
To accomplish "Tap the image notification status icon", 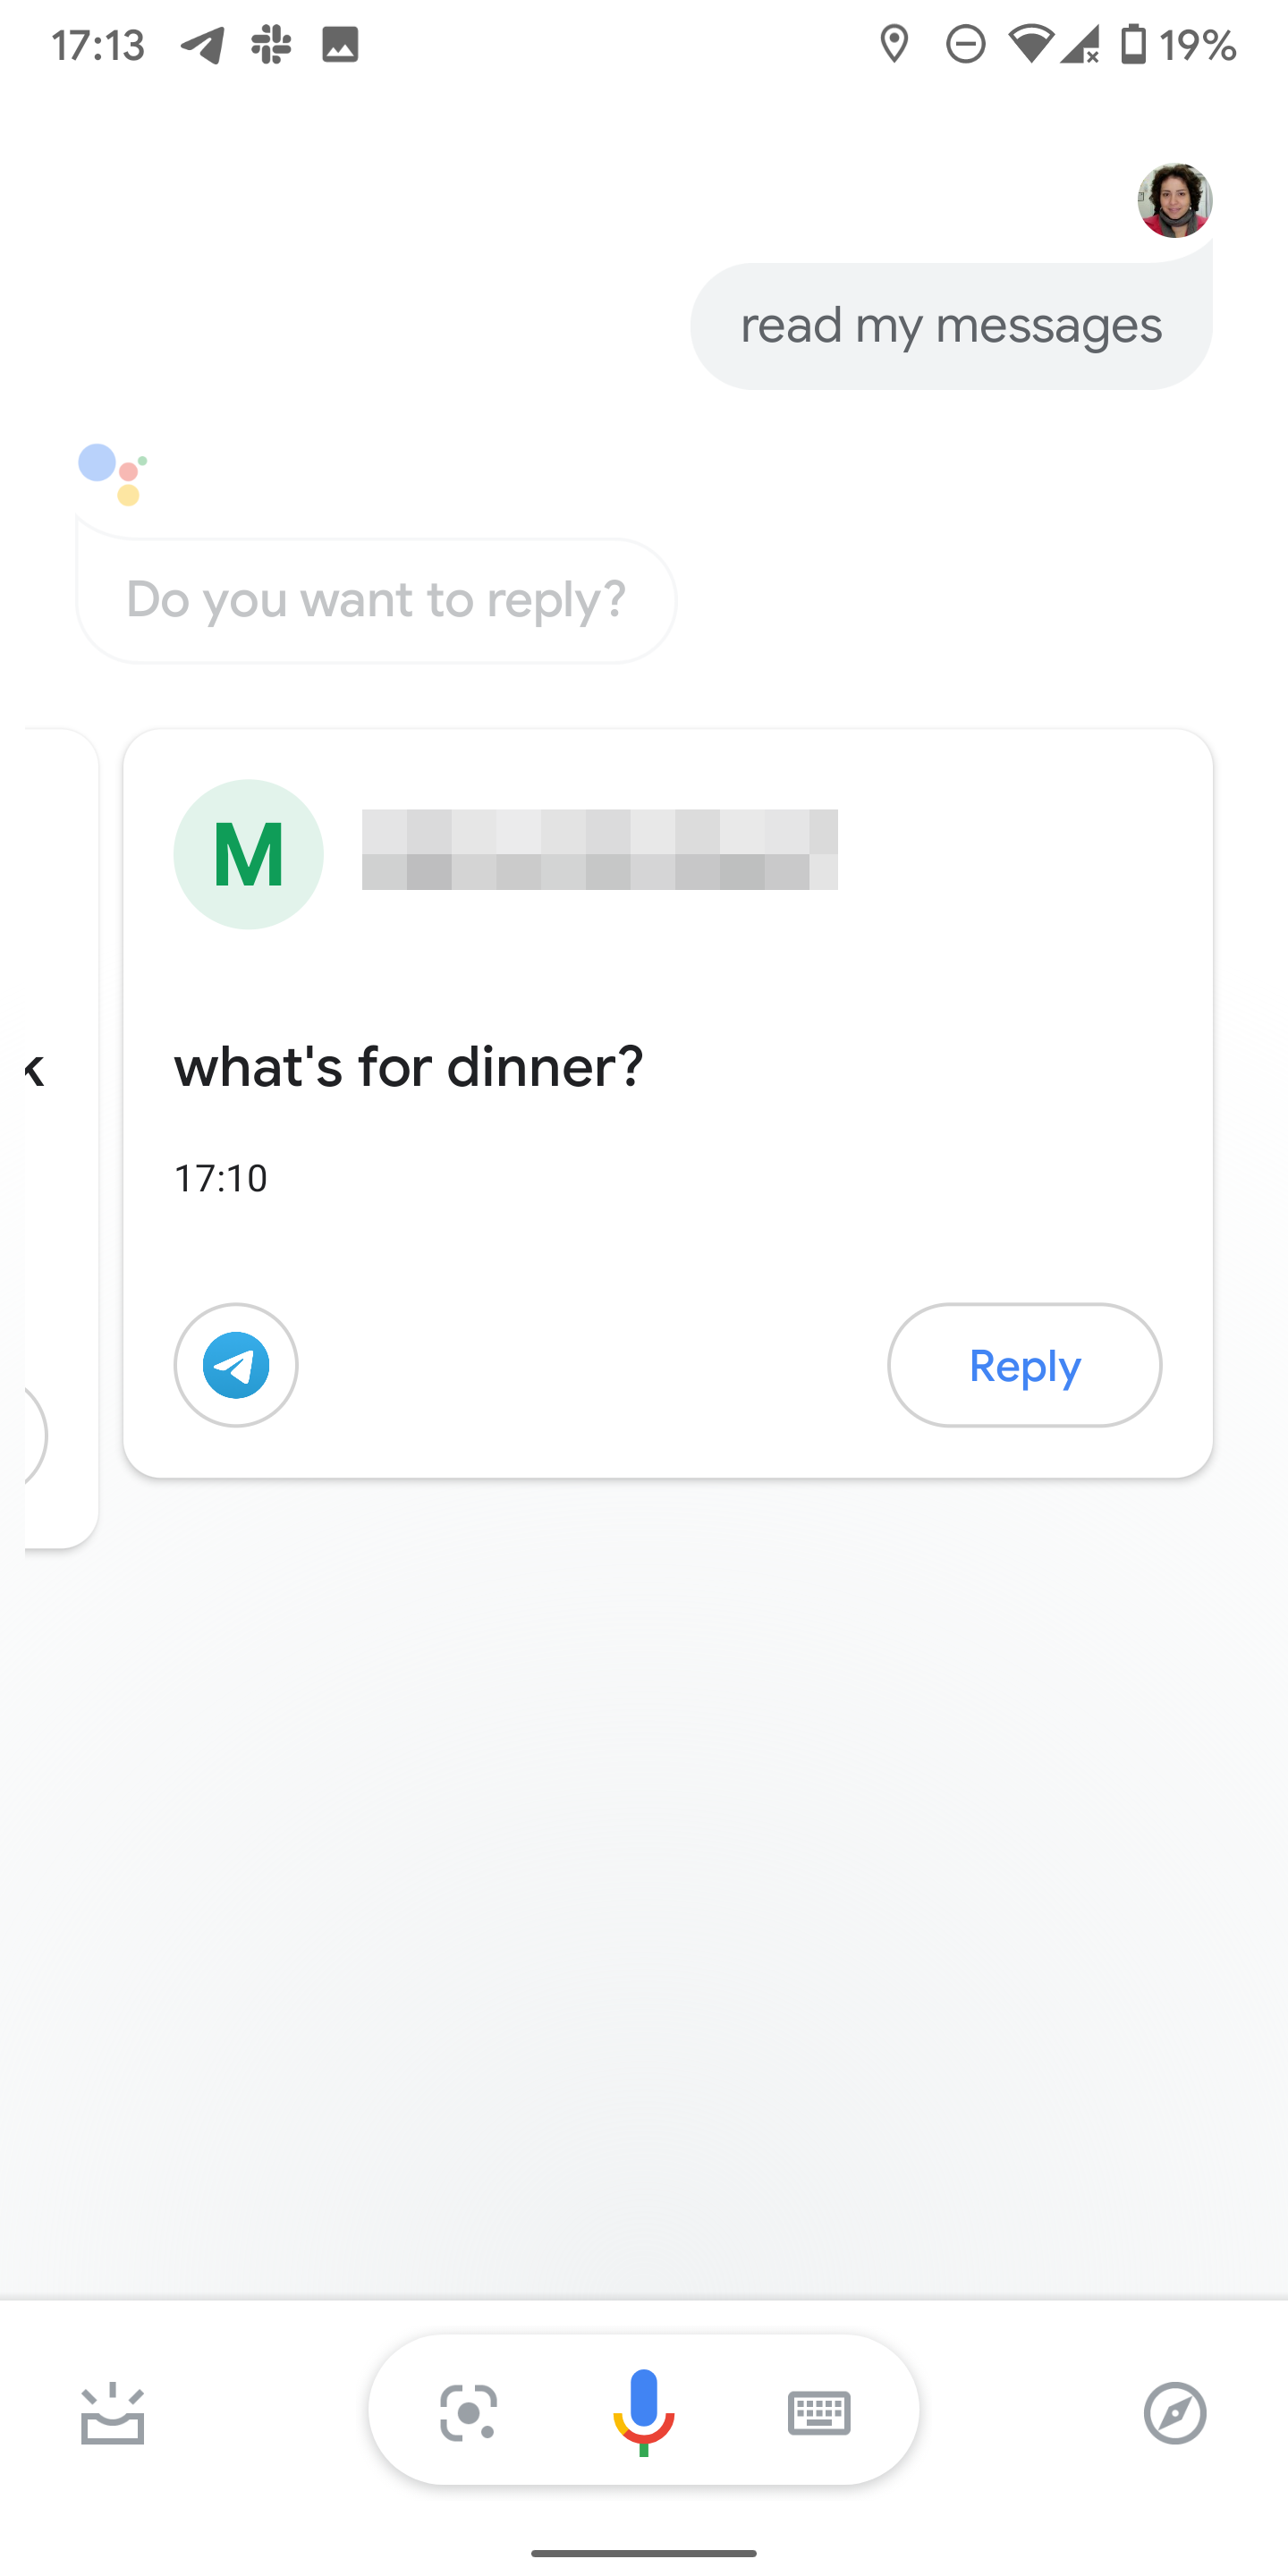I will pyautogui.click(x=340, y=45).
